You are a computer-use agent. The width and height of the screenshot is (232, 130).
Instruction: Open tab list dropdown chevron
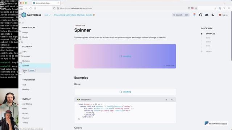pyautogui.click(x=224, y=3)
